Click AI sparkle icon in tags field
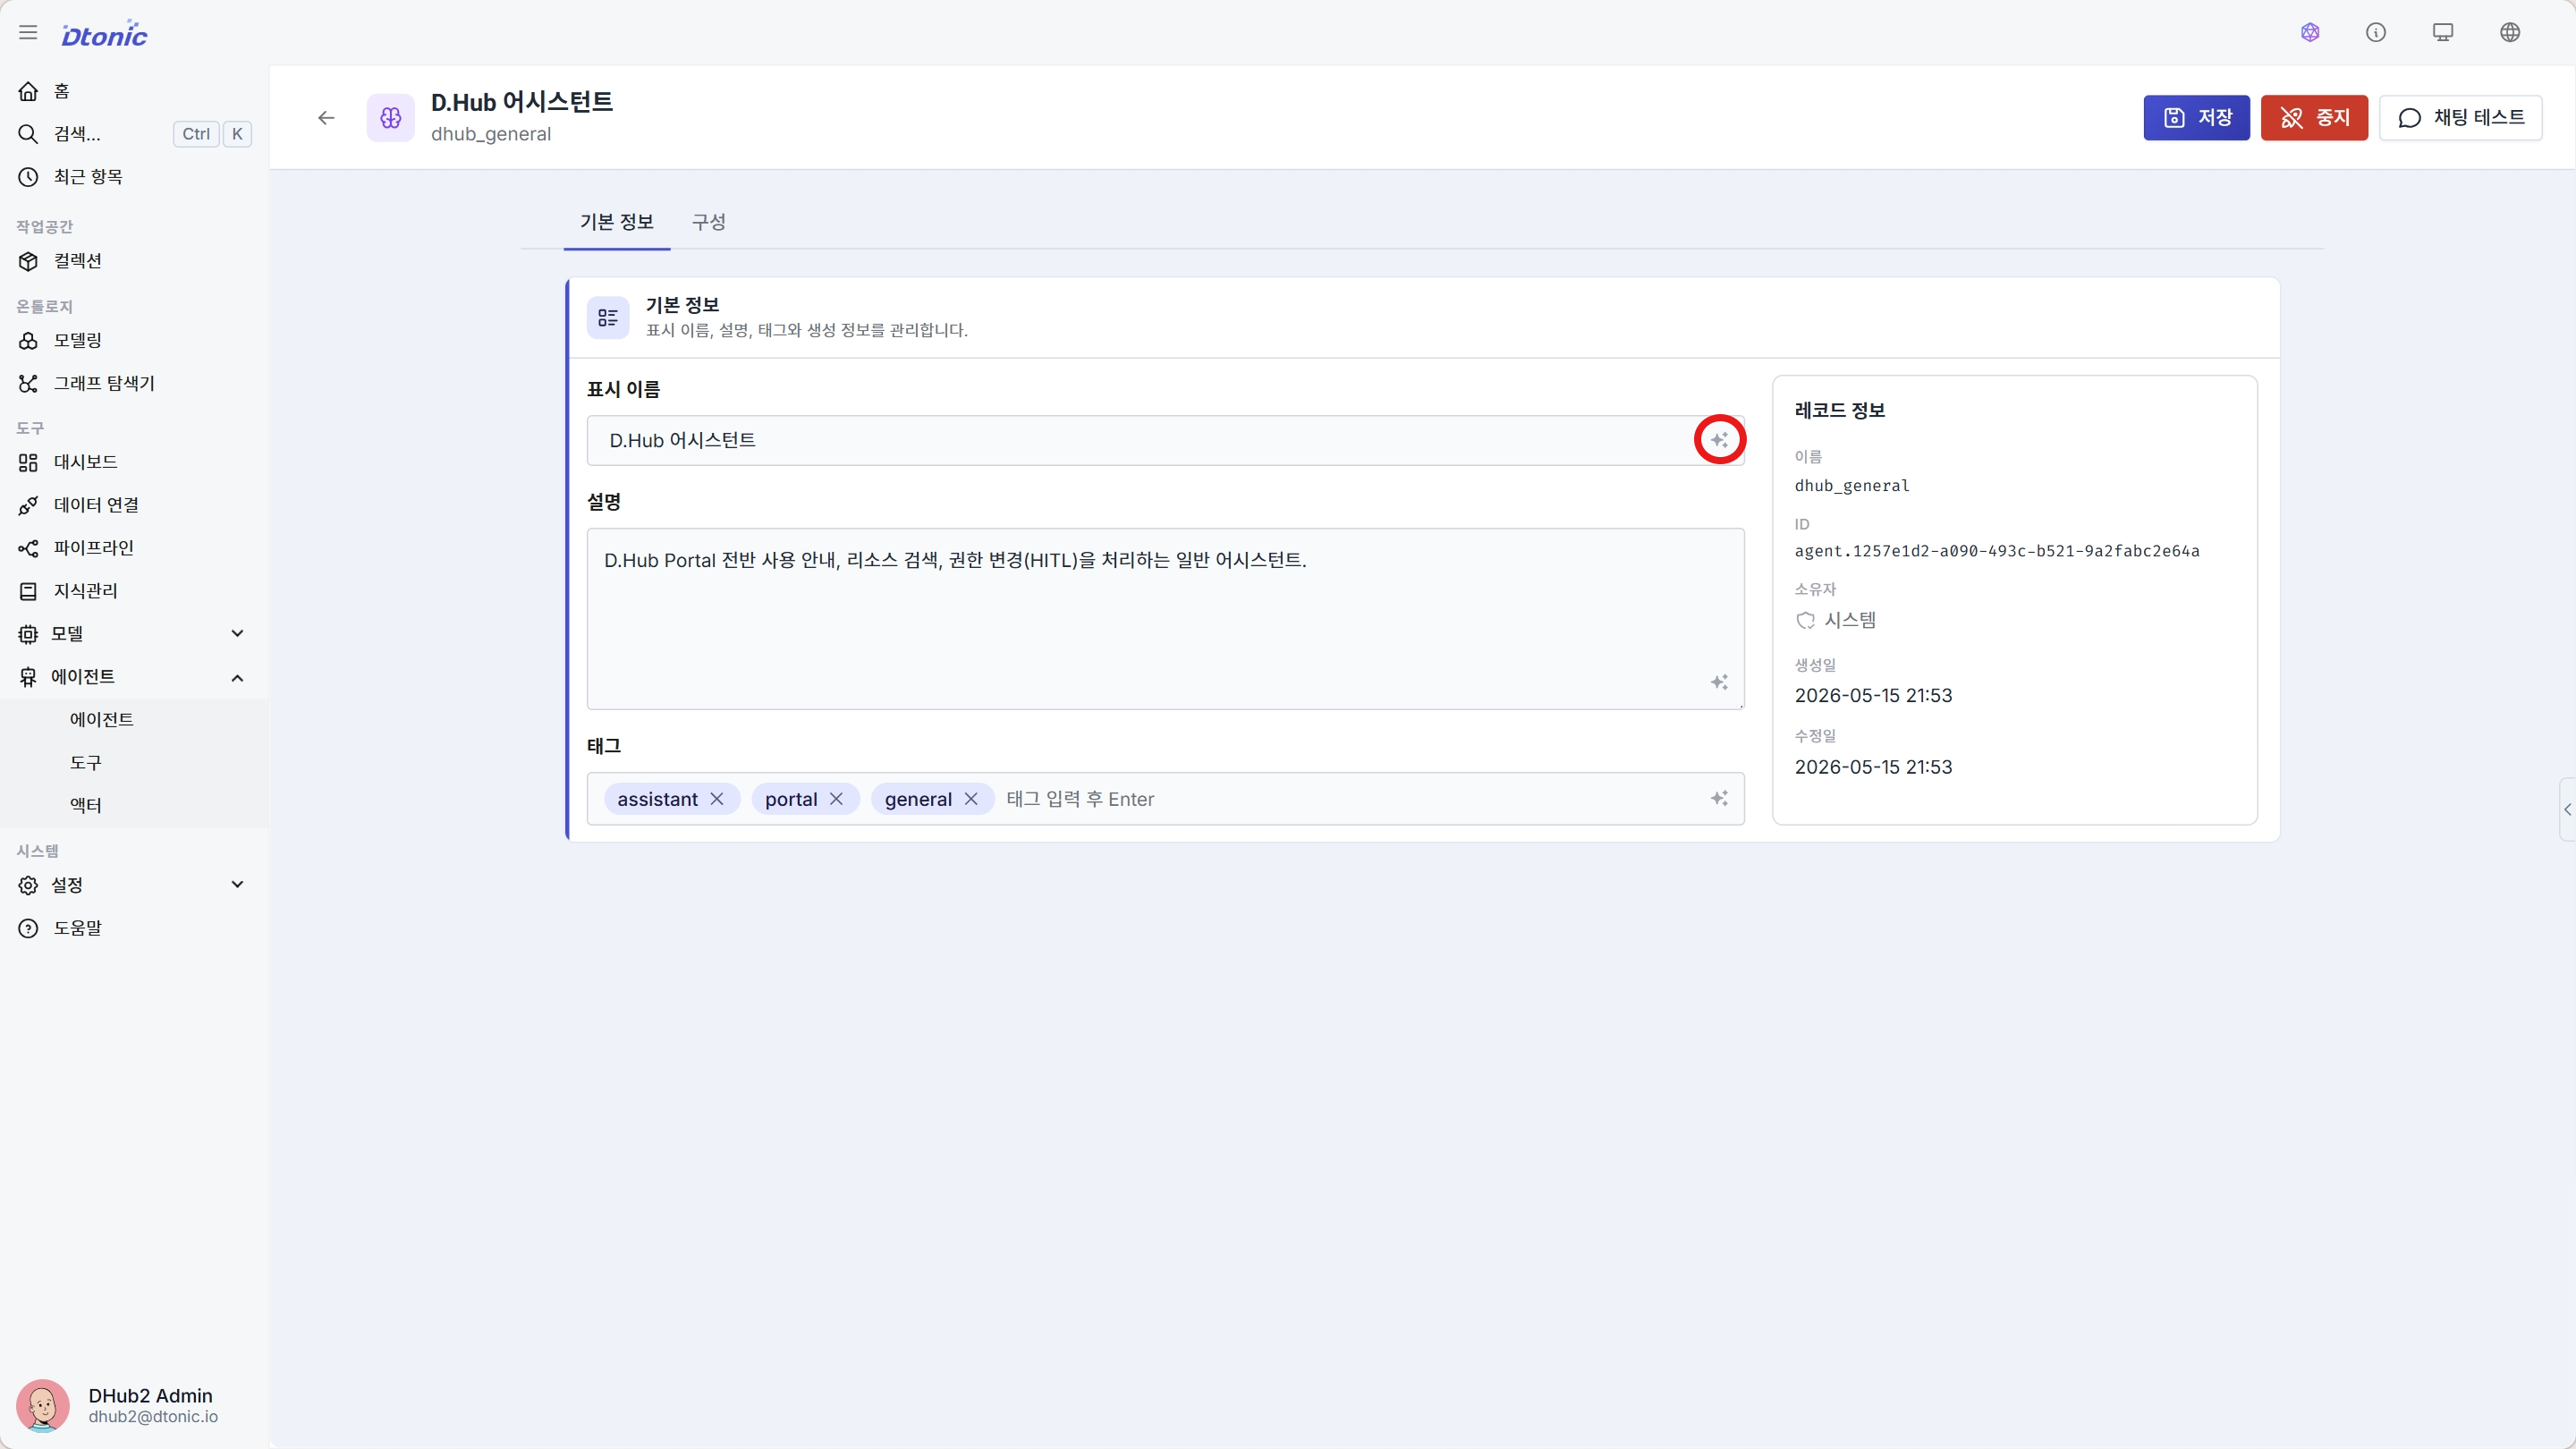Image resolution: width=2576 pixels, height=1449 pixels. pos(1719,798)
